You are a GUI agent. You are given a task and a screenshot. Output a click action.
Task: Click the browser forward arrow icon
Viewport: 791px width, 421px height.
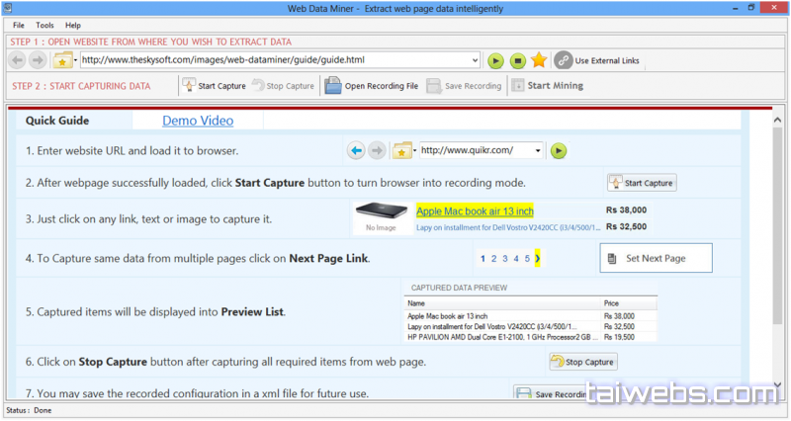(38, 60)
